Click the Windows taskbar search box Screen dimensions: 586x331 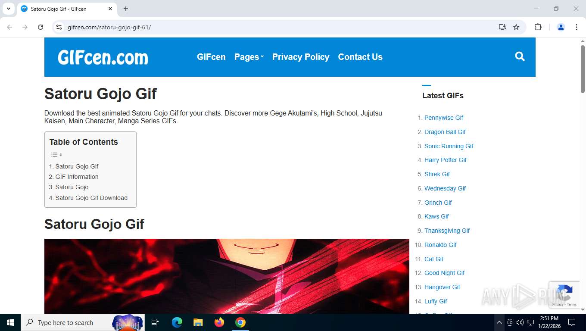pyautogui.click(x=83, y=322)
